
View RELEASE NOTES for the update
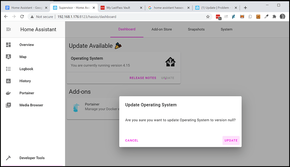(x=143, y=78)
